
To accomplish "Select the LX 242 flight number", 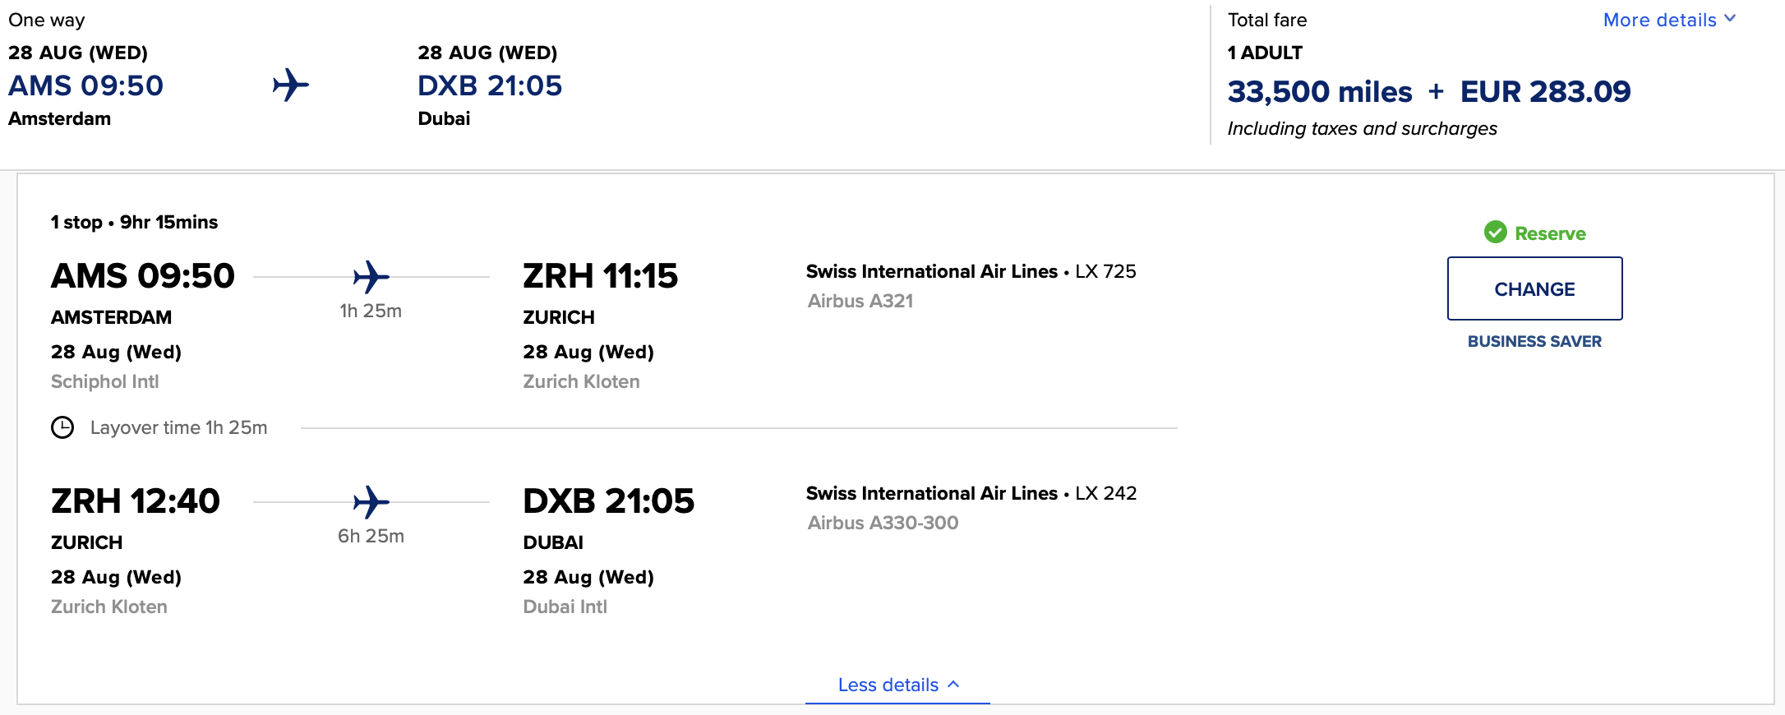I will (1105, 493).
